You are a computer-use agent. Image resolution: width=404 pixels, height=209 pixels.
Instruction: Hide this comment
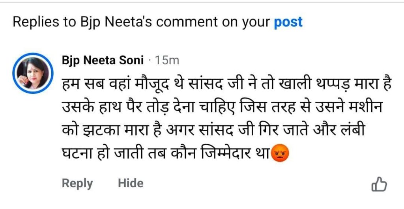pos(131,183)
